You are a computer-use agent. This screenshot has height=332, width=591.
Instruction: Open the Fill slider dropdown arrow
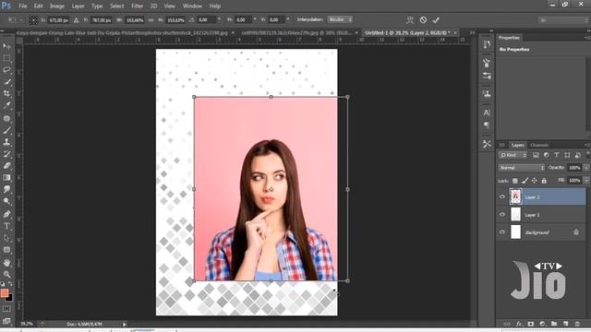pos(586,181)
